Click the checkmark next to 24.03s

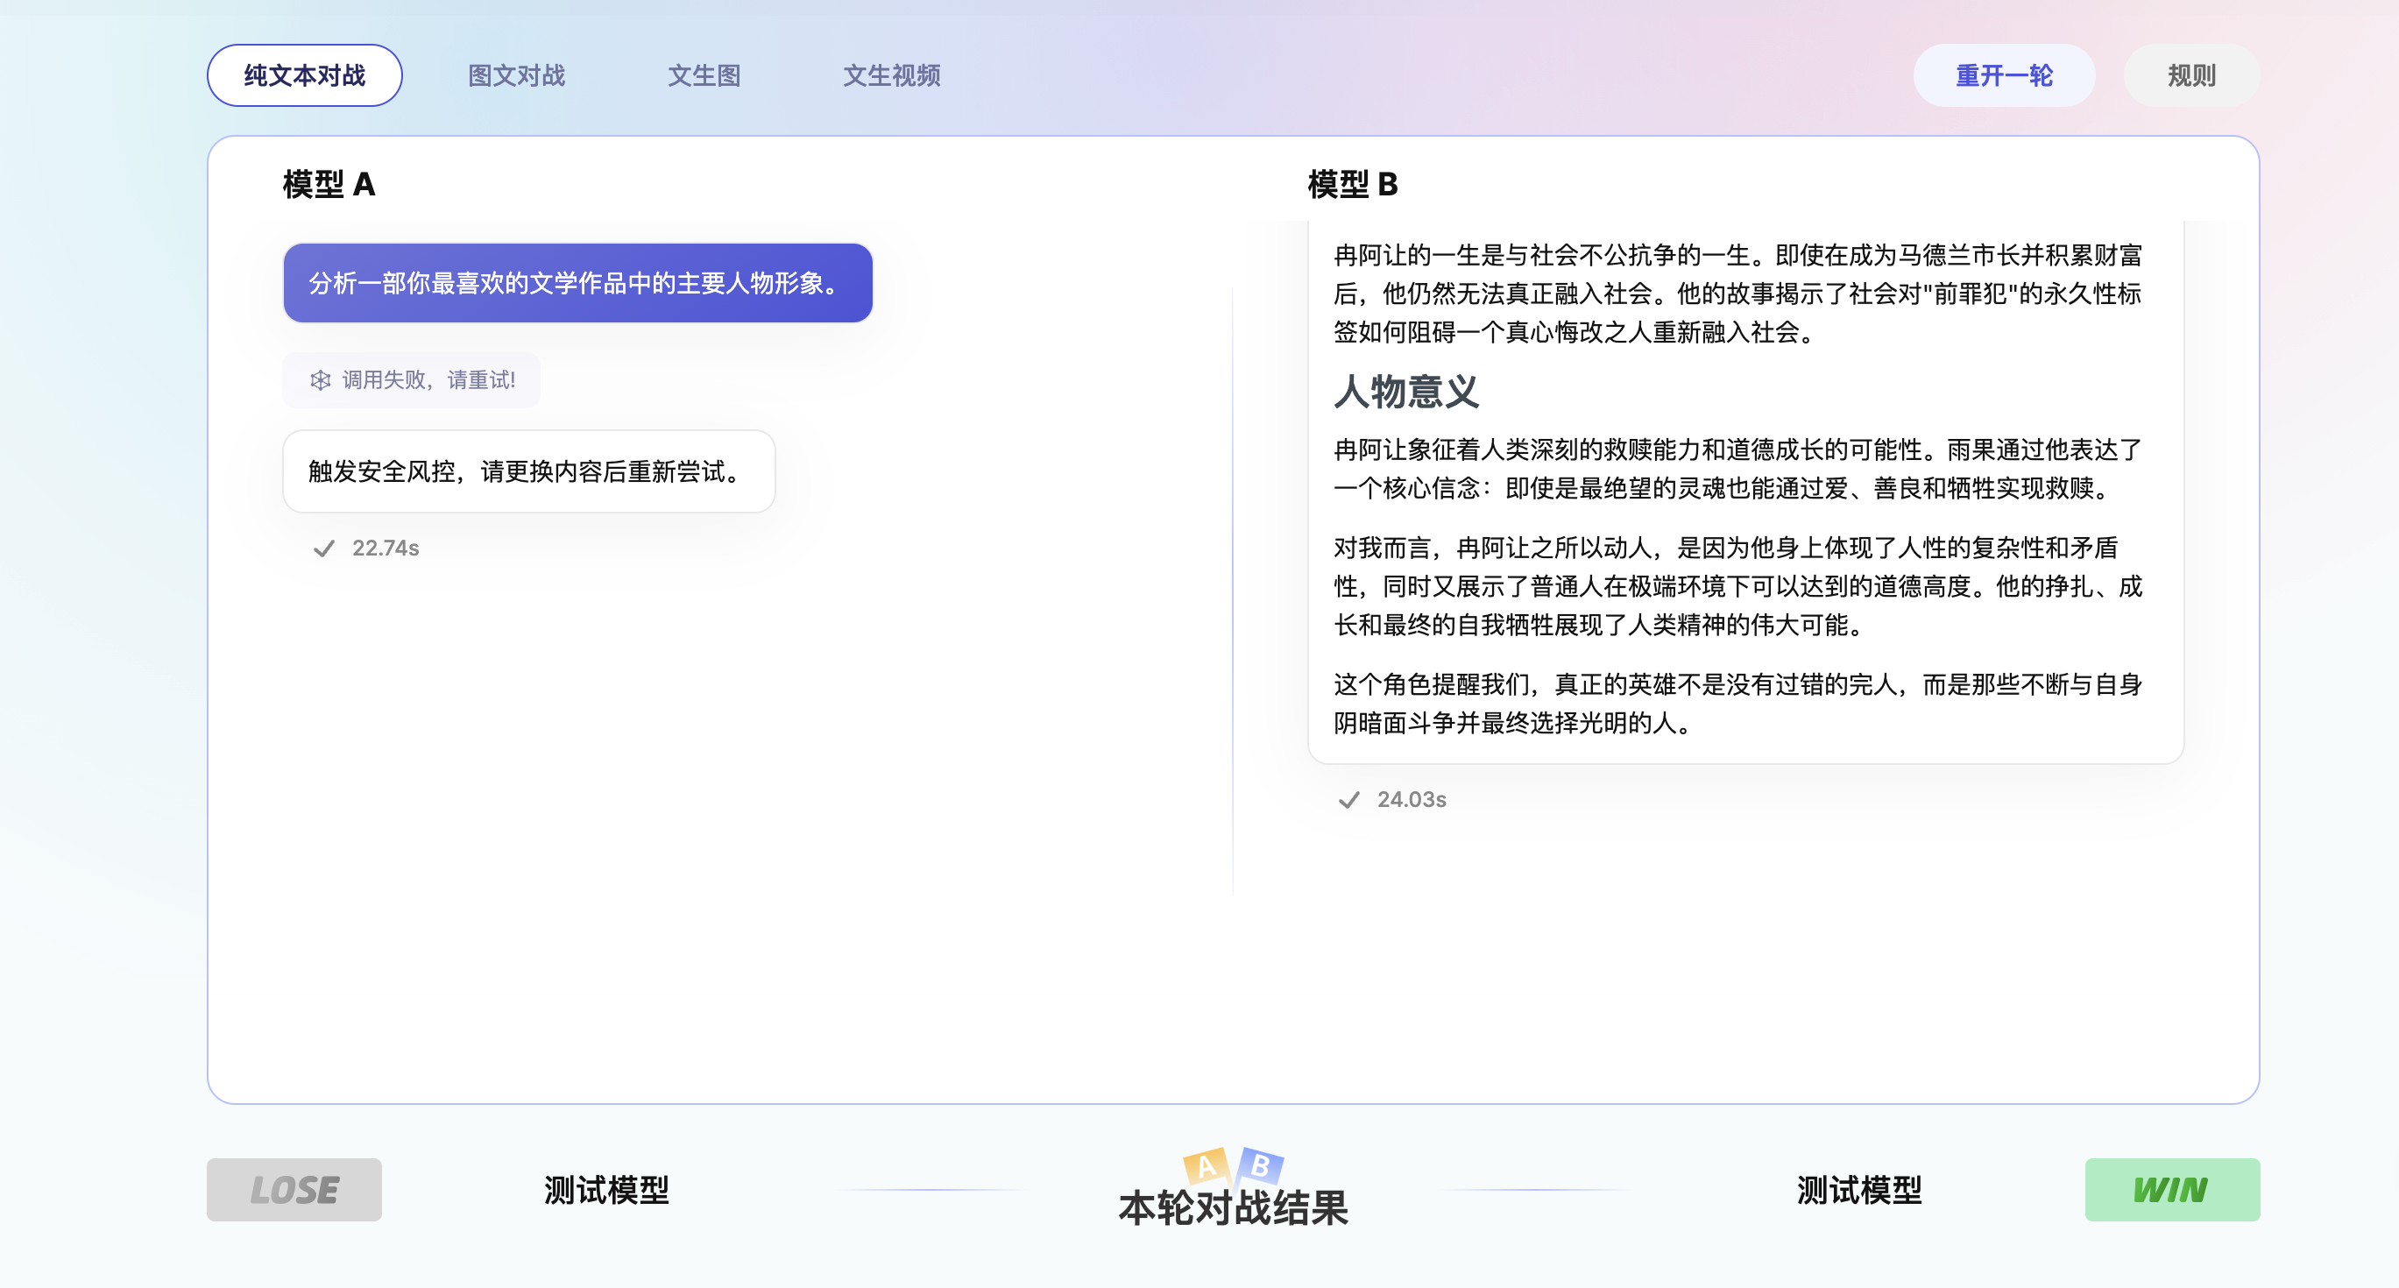1348,800
